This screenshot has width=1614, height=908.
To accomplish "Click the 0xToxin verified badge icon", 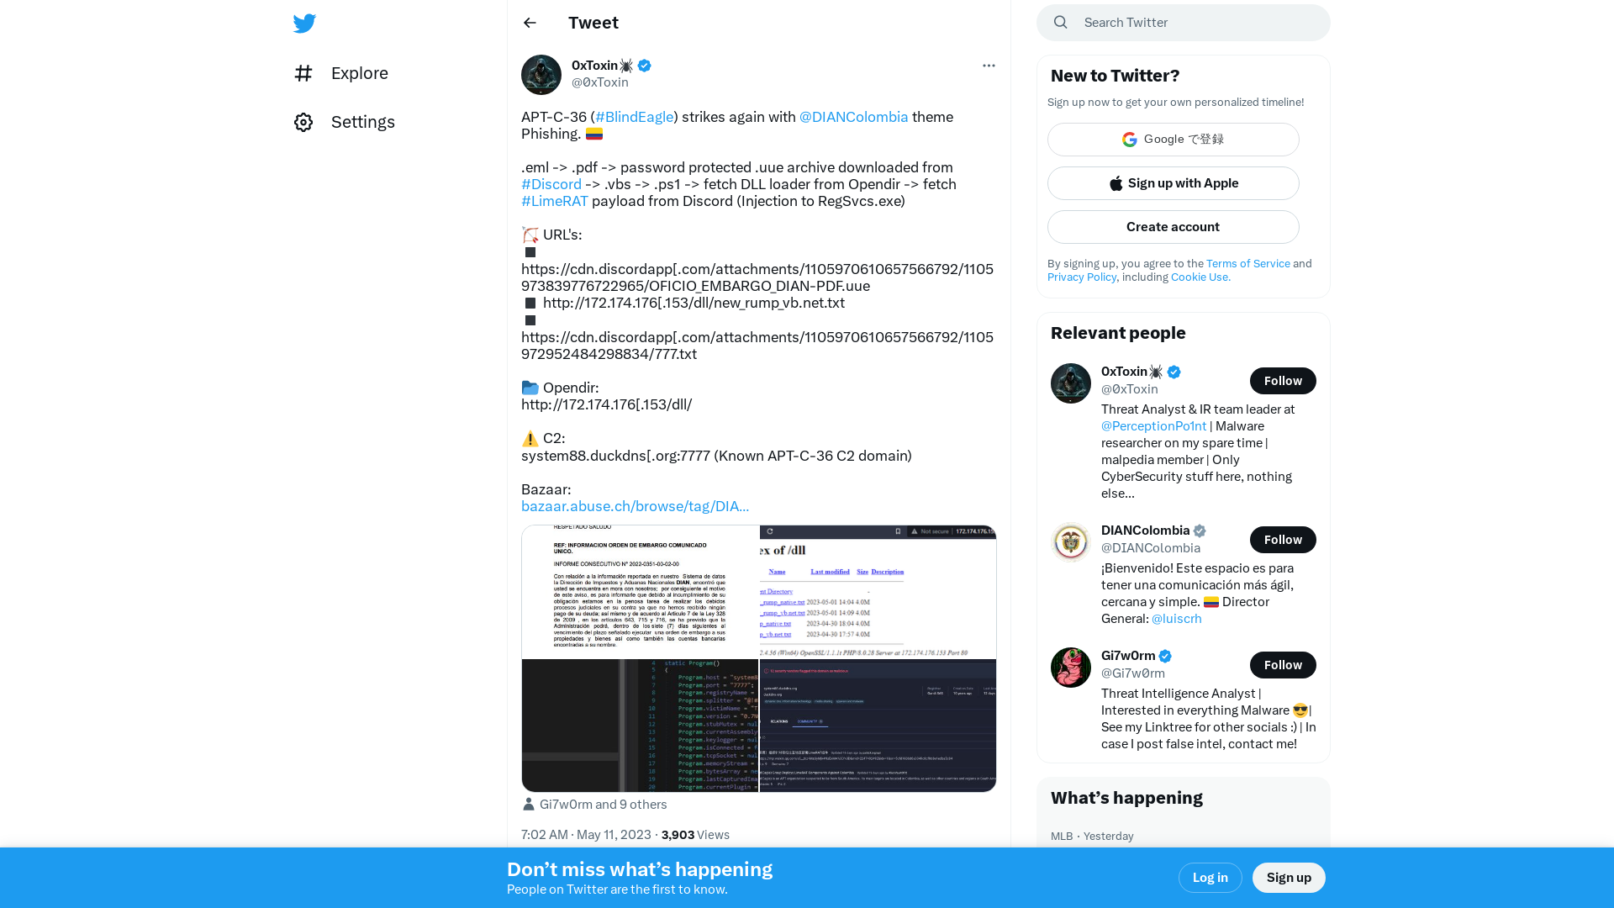I will click(644, 64).
